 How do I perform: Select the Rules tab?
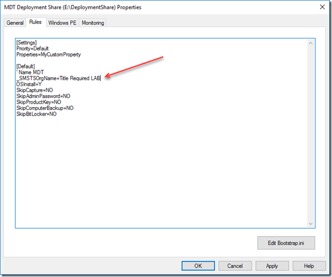coord(35,22)
